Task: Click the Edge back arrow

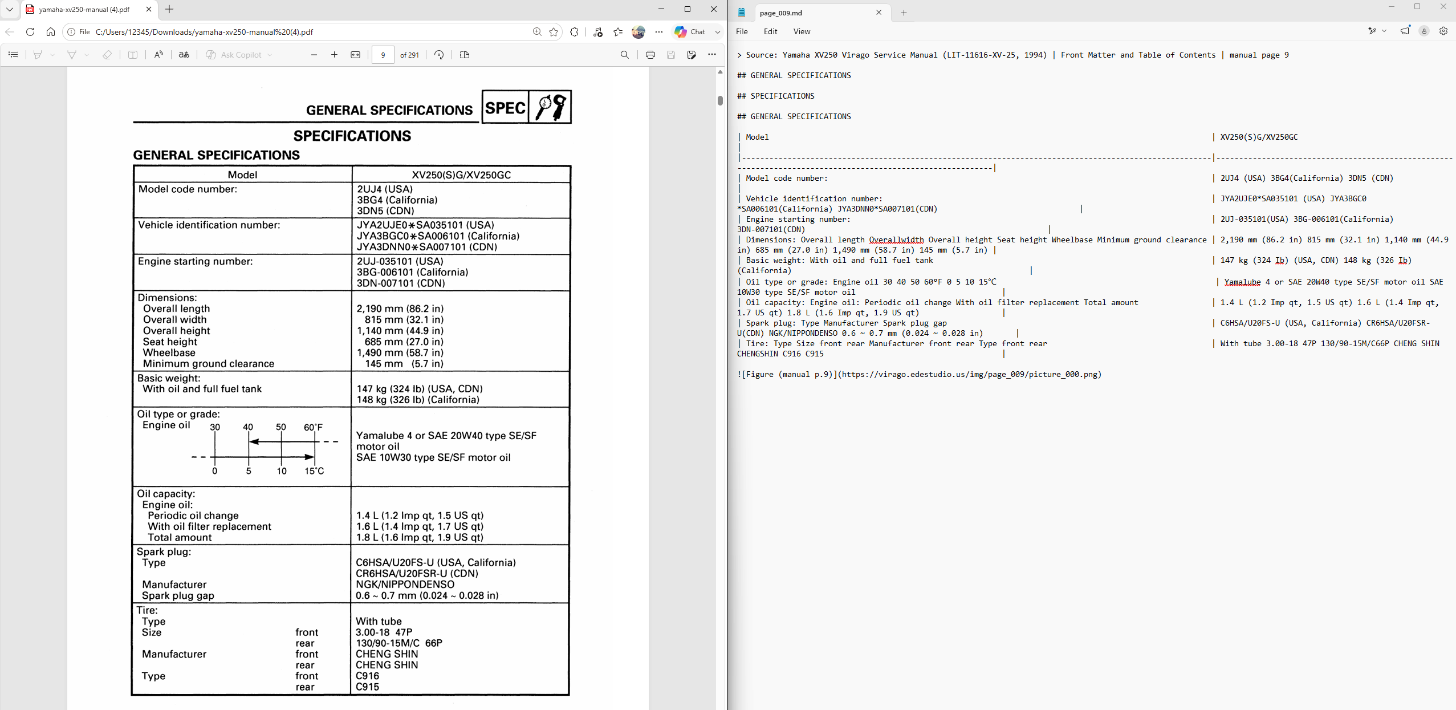Action: click(x=10, y=32)
